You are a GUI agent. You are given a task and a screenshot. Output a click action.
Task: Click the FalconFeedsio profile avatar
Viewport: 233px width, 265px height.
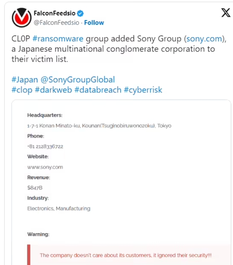[x=21, y=17]
